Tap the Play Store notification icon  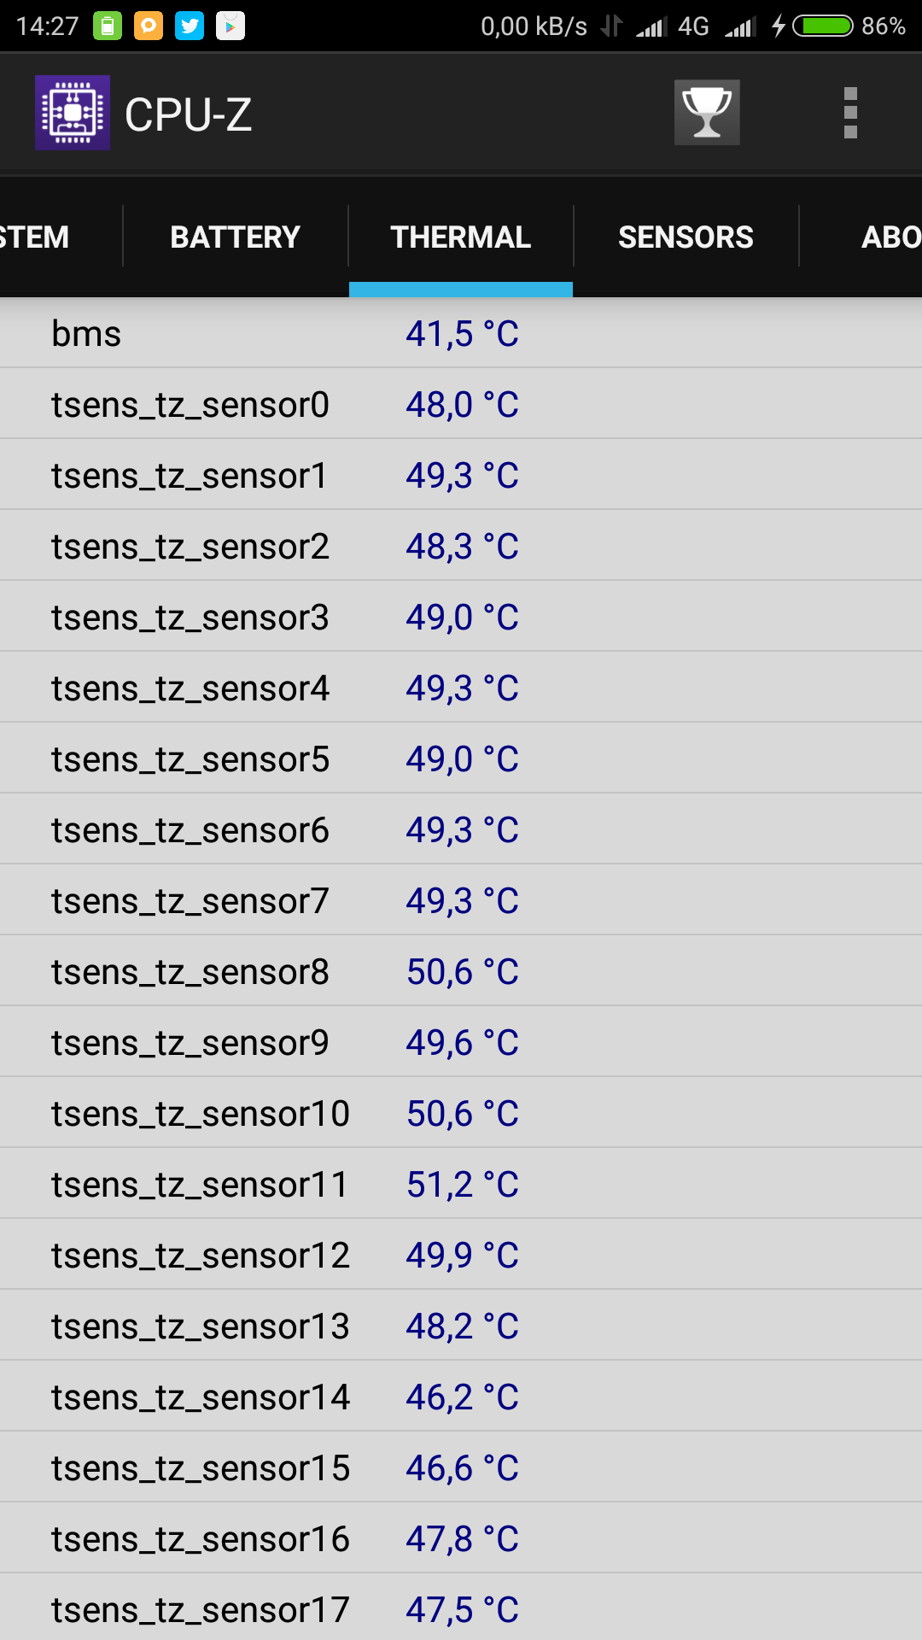coord(230,26)
